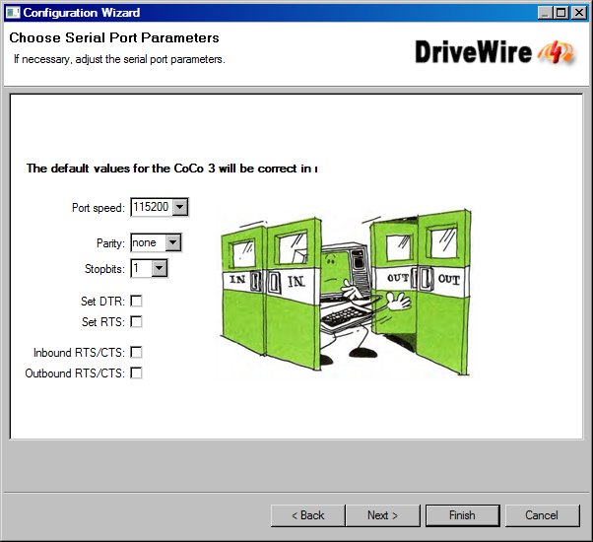
Task: Proceed with the Next button
Action: [382, 515]
